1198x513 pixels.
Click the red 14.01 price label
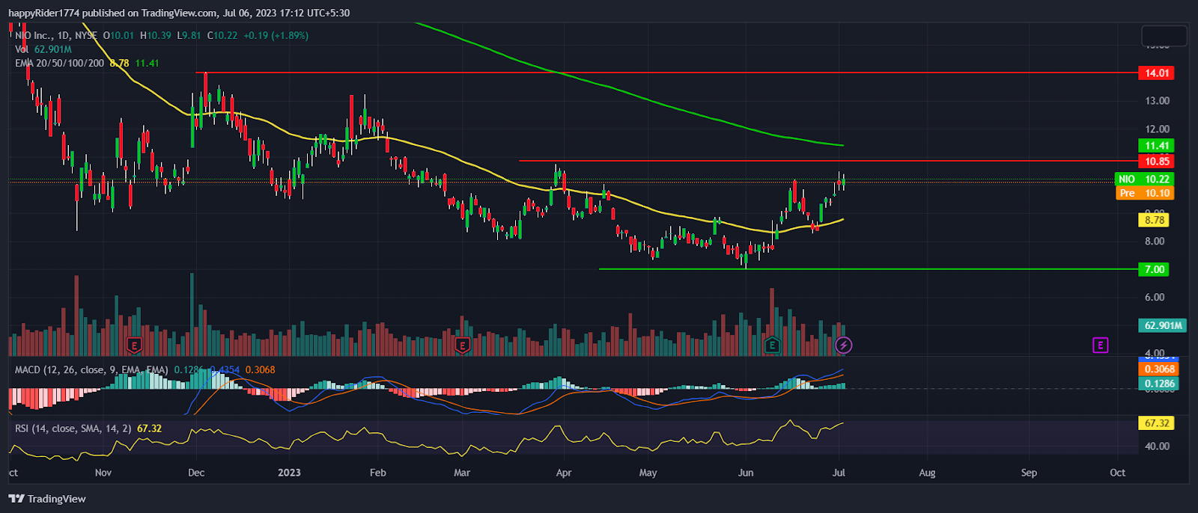[x=1156, y=73]
